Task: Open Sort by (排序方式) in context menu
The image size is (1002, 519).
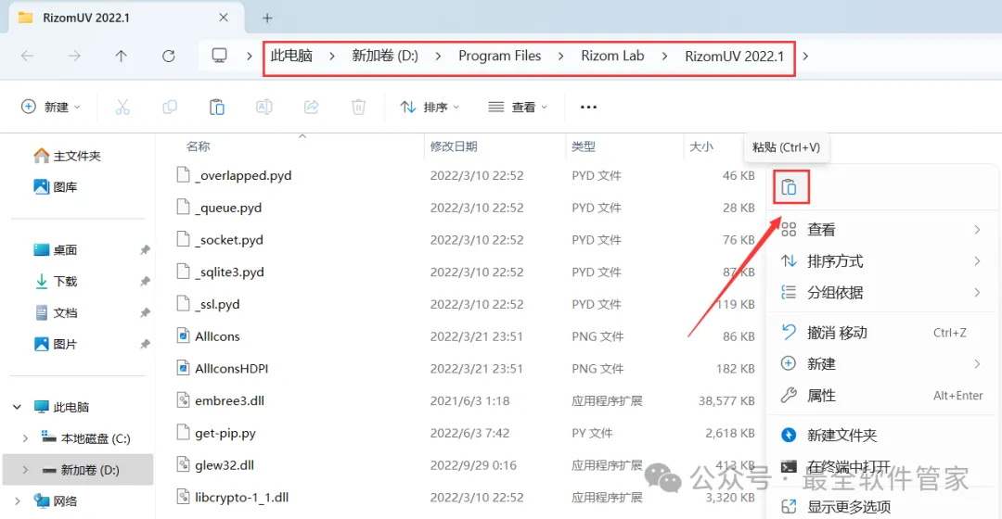Action: point(882,261)
